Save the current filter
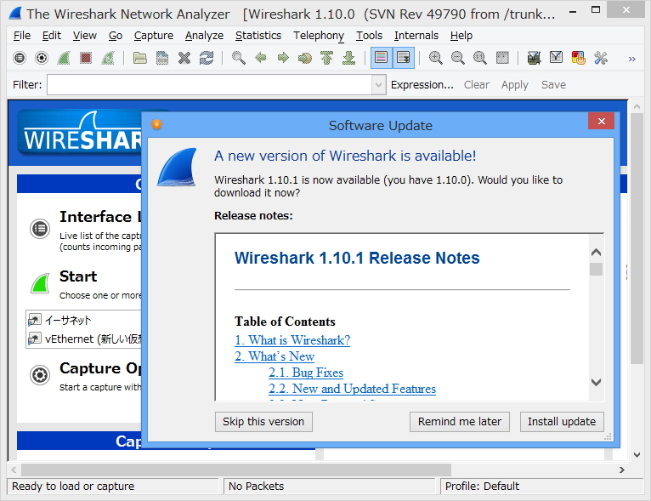Image resolution: width=651 pixels, height=501 pixels. [553, 85]
